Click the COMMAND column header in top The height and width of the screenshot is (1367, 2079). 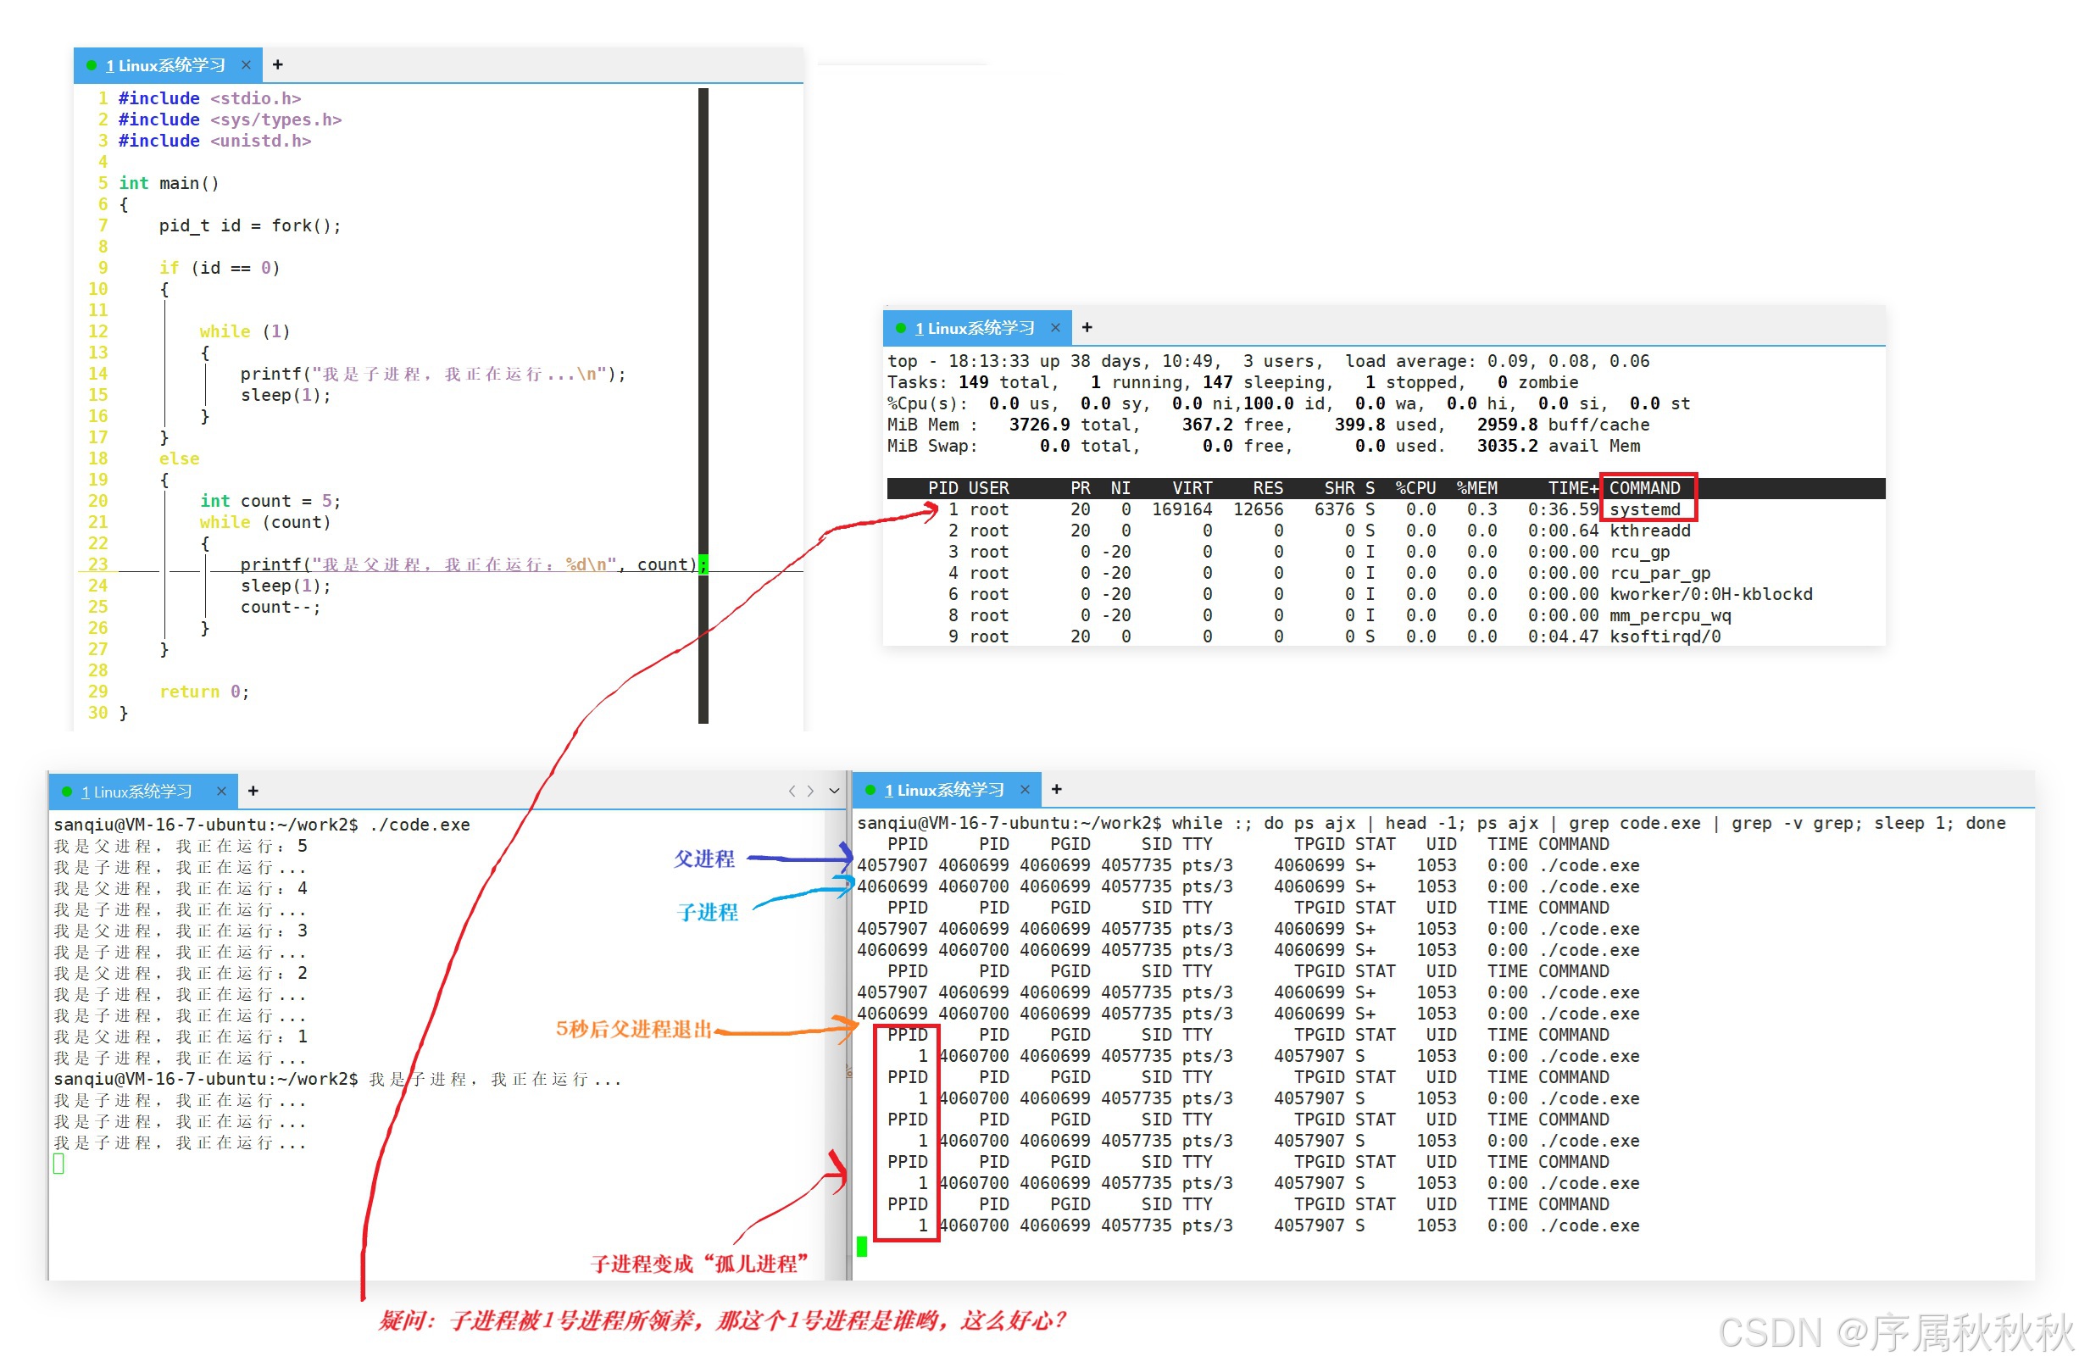click(x=1644, y=488)
